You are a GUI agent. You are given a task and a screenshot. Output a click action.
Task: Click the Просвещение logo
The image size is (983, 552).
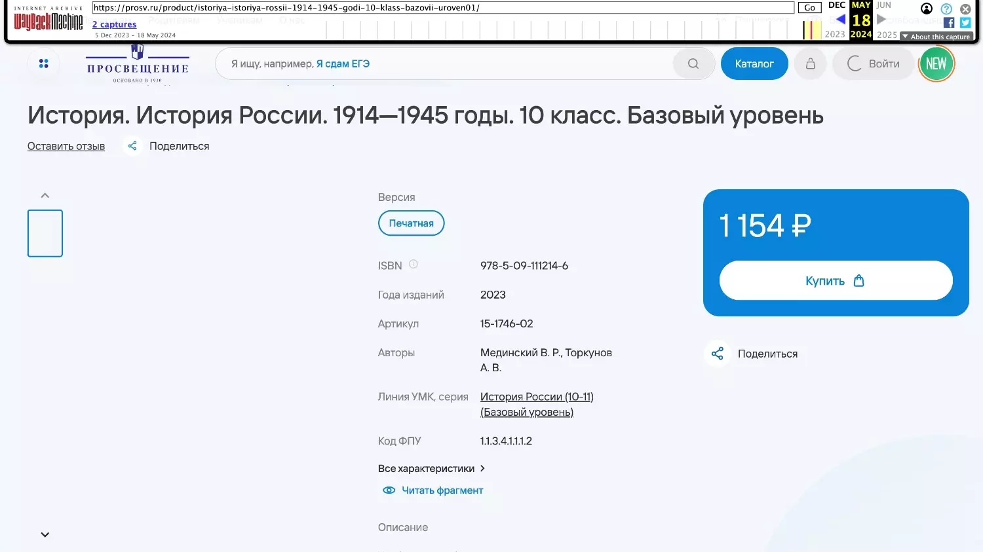tap(138, 64)
